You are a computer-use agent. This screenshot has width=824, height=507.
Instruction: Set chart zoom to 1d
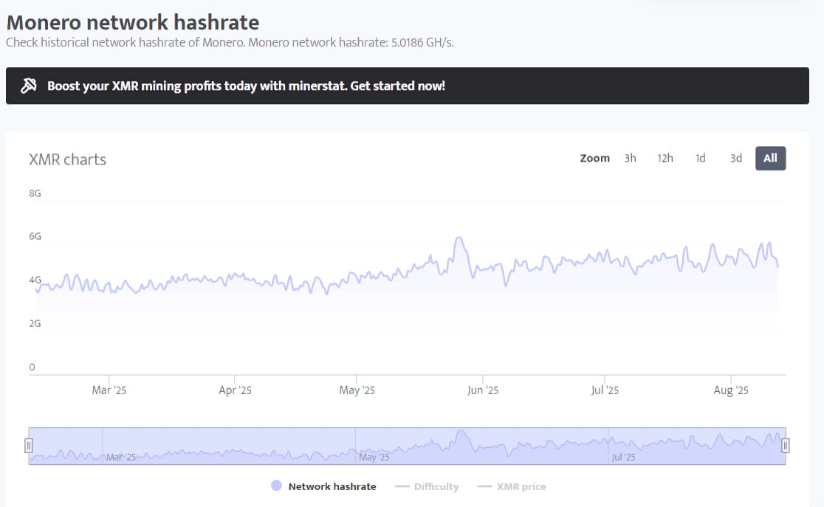tap(701, 158)
